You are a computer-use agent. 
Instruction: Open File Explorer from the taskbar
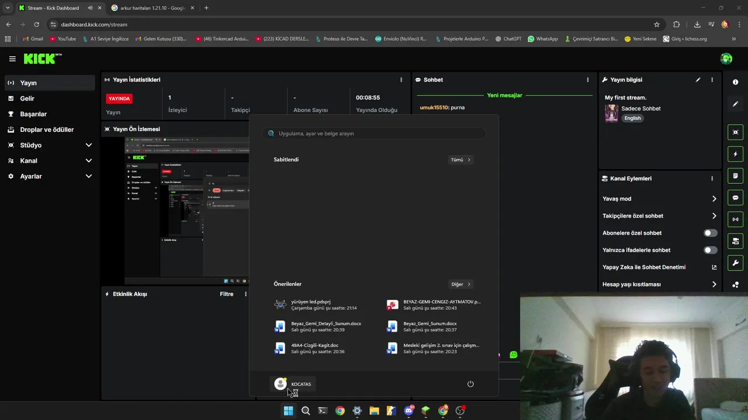tap(374, 411)
